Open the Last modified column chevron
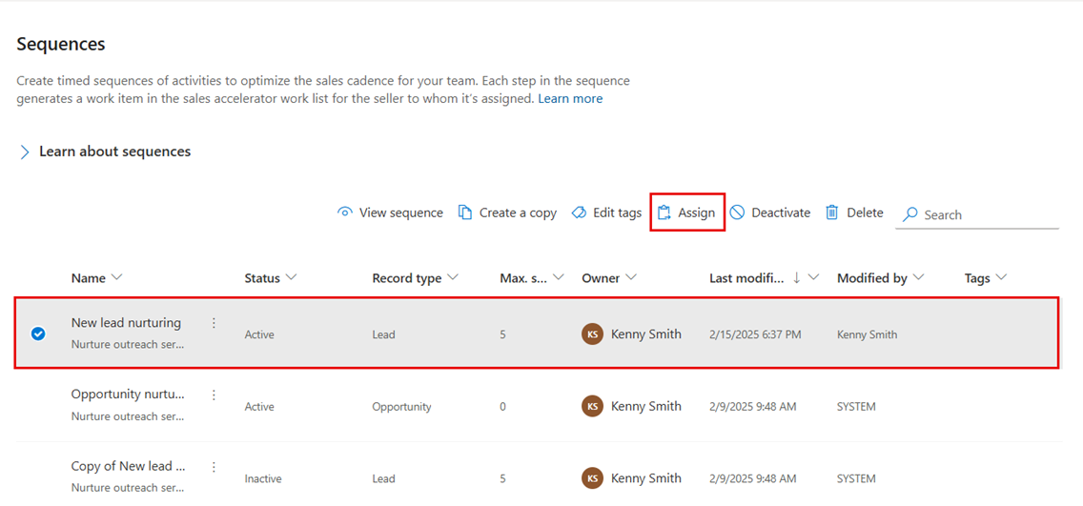This screenshot has height=506, width=1083. (813, 277)
